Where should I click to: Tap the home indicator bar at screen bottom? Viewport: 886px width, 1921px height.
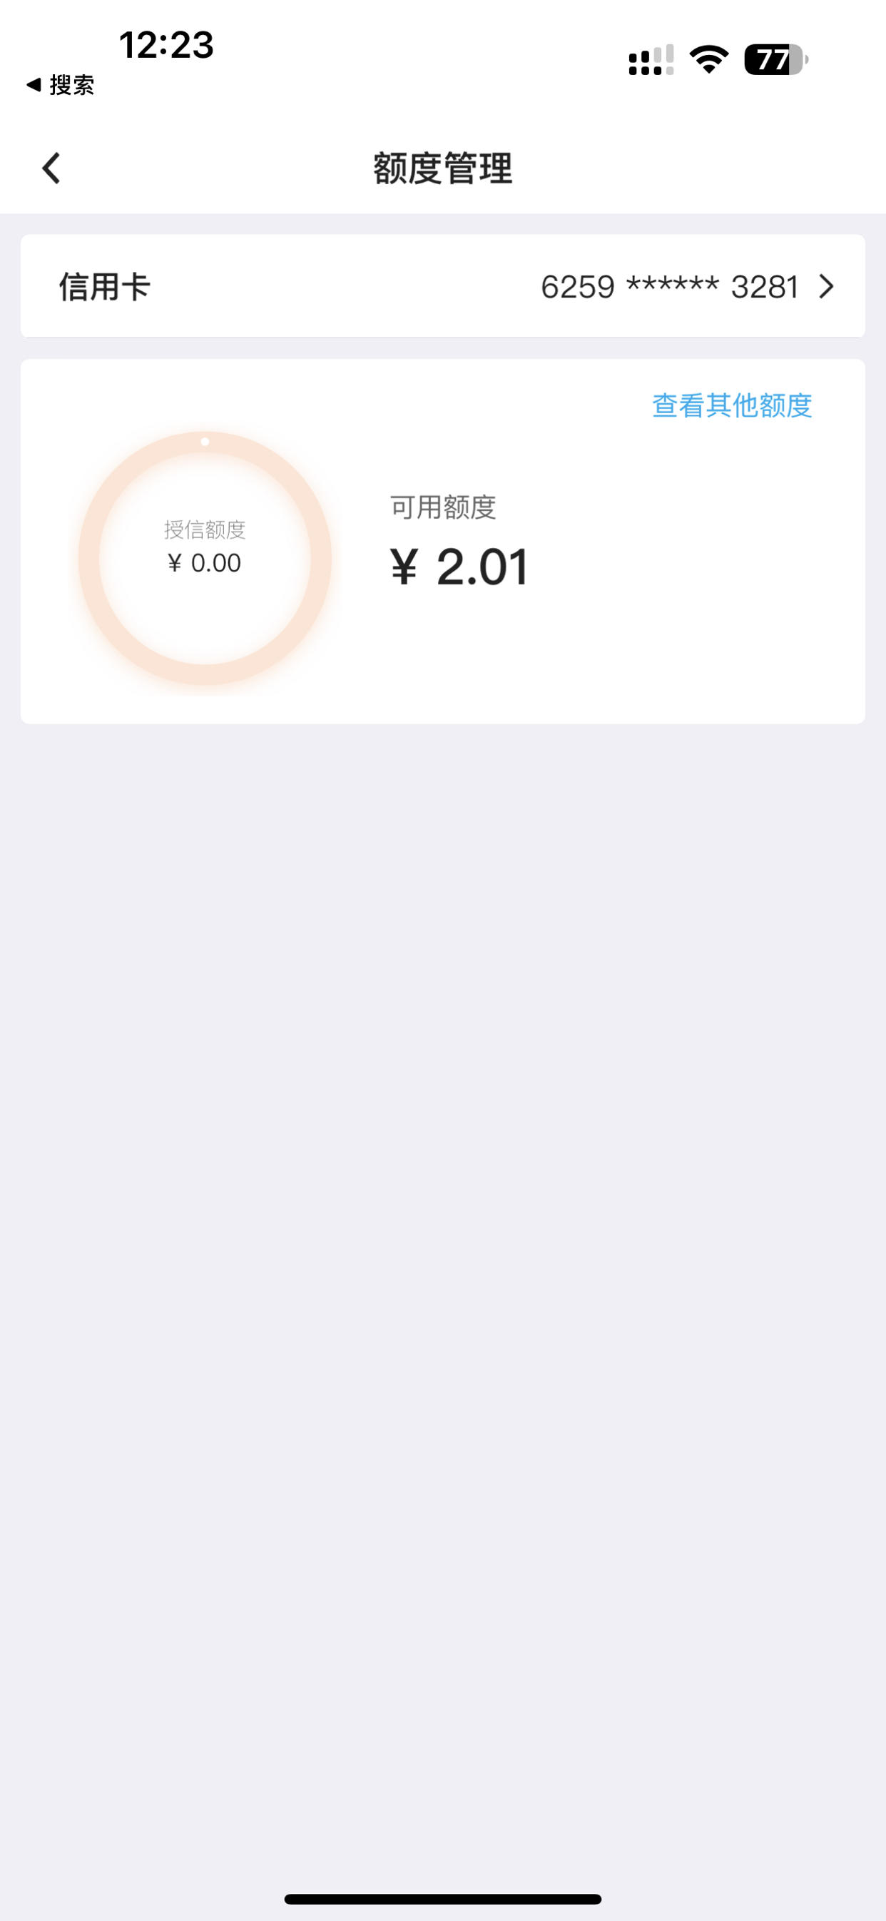[443, 1899]
